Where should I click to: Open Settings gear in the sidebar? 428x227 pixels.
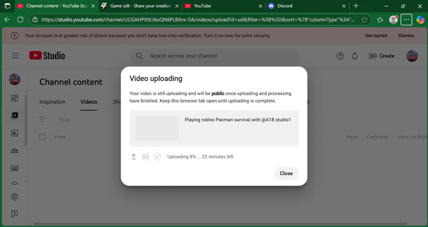point(14,197)
